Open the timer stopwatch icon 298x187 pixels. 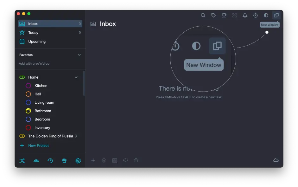[x=255, y=15]
